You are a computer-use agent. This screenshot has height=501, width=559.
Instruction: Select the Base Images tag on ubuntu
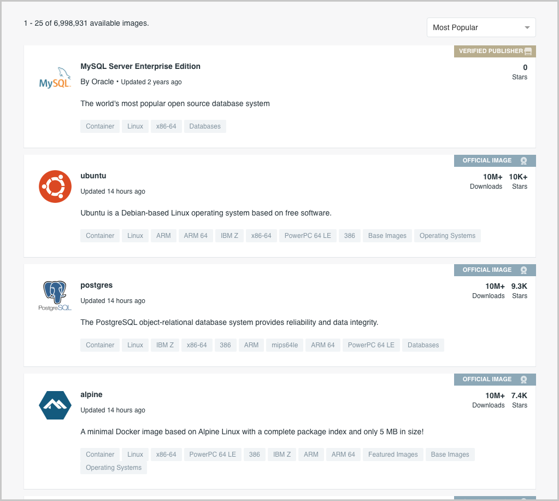pyautogui.click(x=387, y=235)
